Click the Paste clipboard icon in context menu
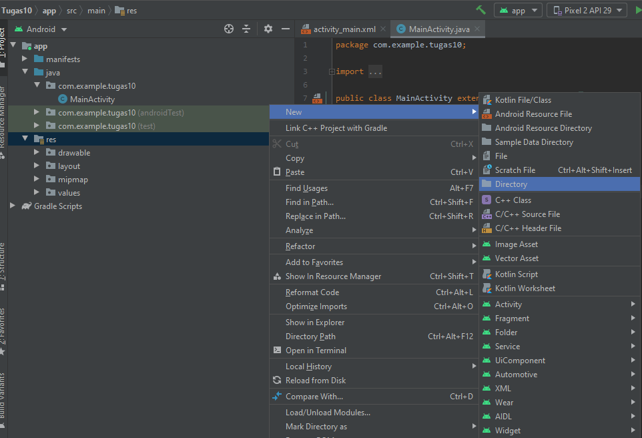 pos(277,172)
